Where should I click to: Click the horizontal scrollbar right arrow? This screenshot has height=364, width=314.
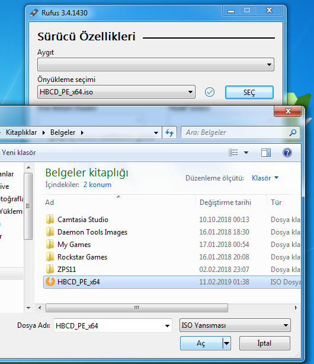click(296, 308)
